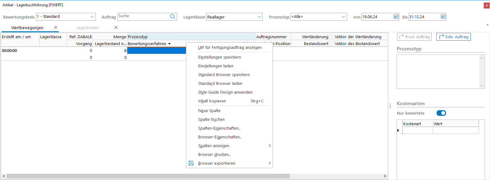Click the save icon beside Browser exportieren

[x=191, y=163]
